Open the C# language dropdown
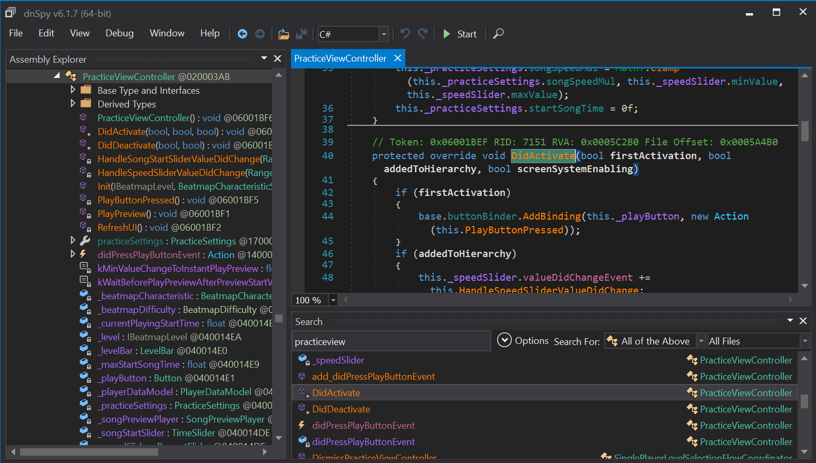This screenshot has width=816, height=463. 384,34
